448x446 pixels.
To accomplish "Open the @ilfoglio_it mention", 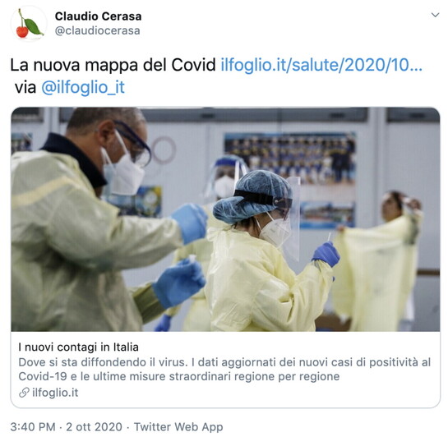I will [83, 87].
